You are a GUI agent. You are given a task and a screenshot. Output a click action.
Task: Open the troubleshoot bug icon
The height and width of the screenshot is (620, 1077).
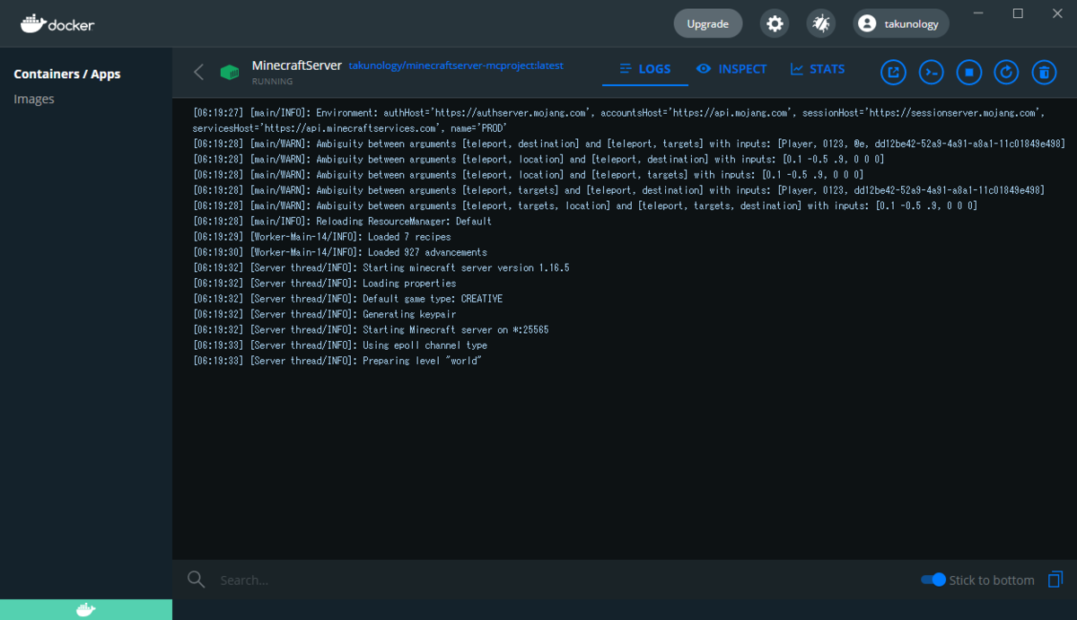pyautogui.click(x=821, y=23)
